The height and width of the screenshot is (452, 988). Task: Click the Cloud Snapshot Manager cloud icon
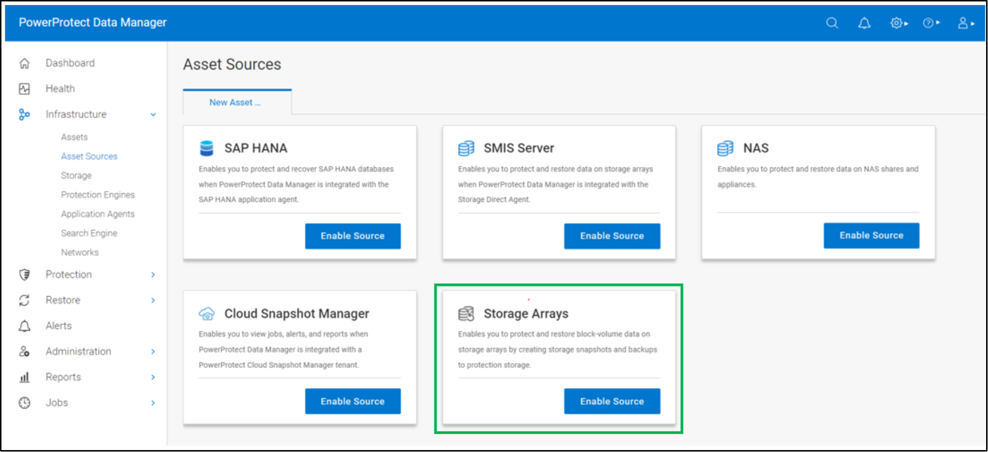(206, 314)
